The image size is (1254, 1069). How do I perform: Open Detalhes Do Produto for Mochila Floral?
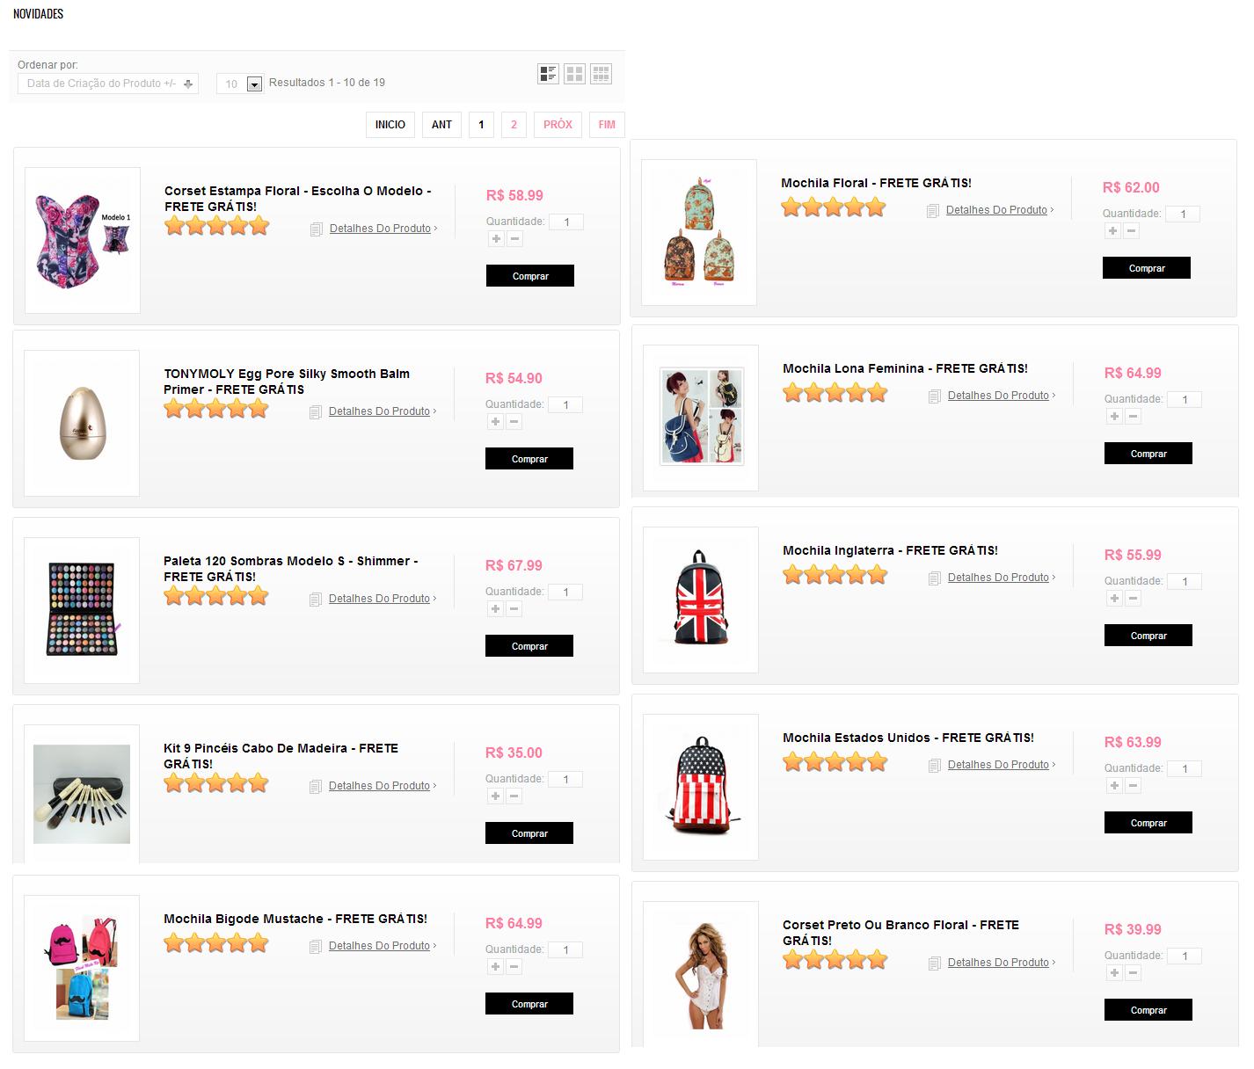pyautogui.click(x=996, y=210)
